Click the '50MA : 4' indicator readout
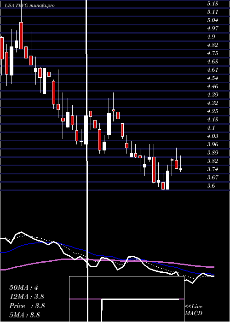This screenshot has width=230, height=322. (x=23, y=287)
